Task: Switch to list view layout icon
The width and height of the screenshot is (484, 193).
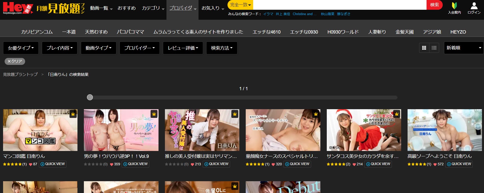Action: (x=434, y=48)
